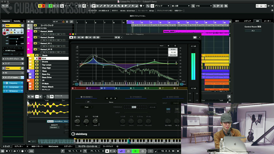Screen dimensions: 274x154
Task: Toggle EQ band 2 power
Action: 87,88
